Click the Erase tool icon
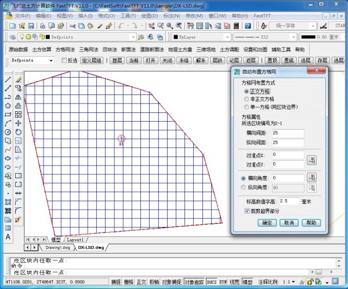 click(19, 79)
